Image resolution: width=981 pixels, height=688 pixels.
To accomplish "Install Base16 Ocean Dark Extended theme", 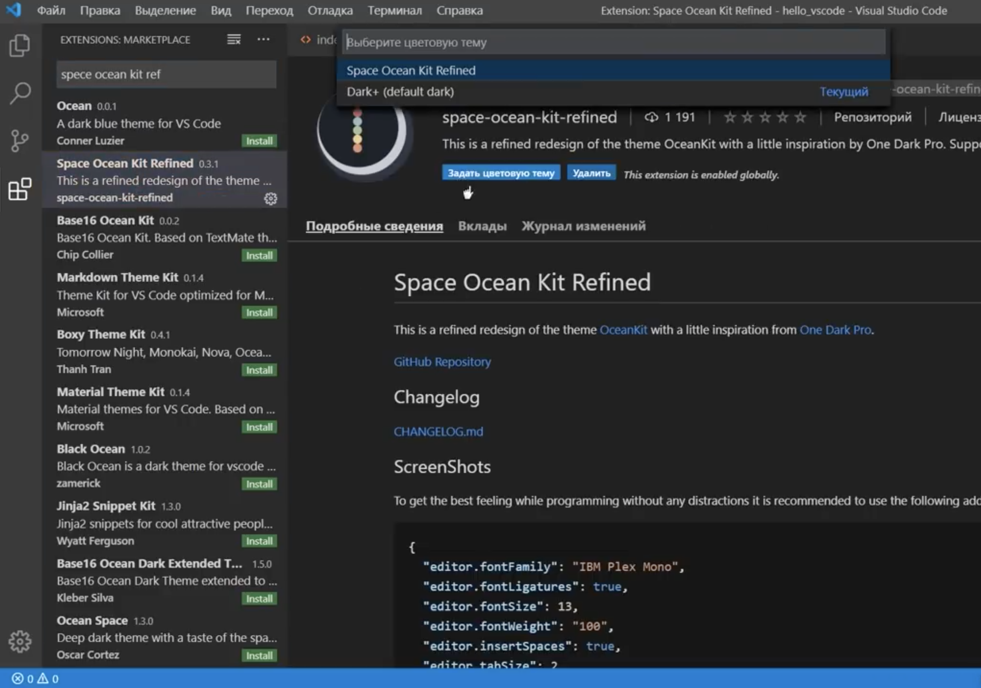I will pyautogui.click(x=259, y=599).
